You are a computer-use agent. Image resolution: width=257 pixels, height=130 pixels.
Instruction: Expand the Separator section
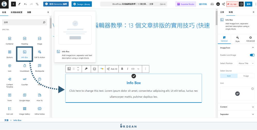pos(237,114)
